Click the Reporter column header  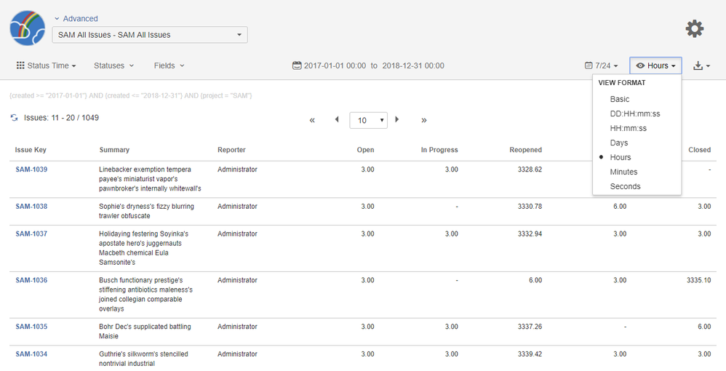231,150
